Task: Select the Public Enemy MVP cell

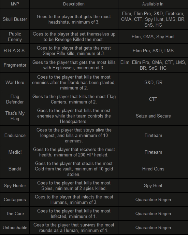Action: coord(15,37)
